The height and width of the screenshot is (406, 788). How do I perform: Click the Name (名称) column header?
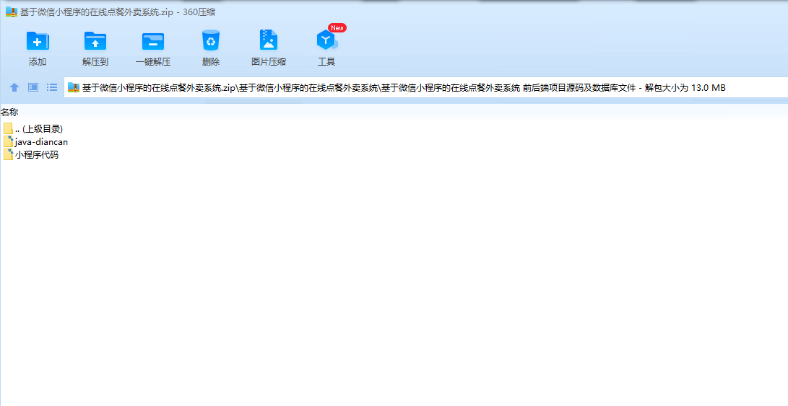(9, 112)
